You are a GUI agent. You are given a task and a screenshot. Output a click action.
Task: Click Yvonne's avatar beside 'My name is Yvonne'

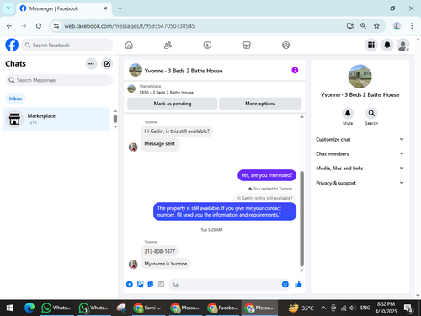tap(133, 264)
